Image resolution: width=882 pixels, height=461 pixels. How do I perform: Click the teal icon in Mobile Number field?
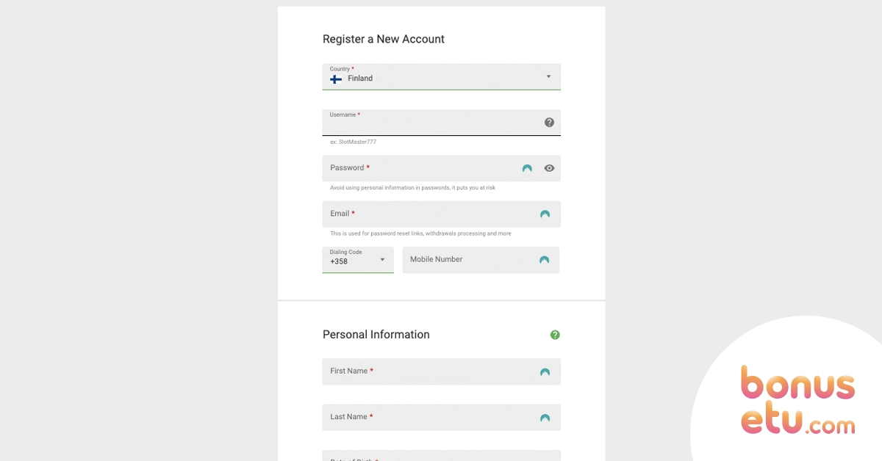544,260
